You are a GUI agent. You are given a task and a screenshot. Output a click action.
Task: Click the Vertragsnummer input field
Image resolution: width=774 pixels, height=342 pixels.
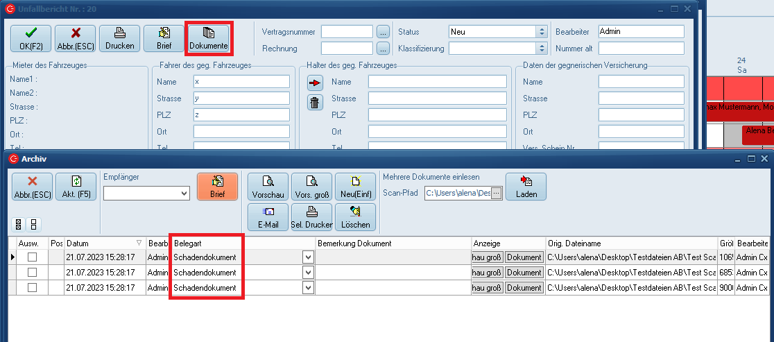pos(347,32)
